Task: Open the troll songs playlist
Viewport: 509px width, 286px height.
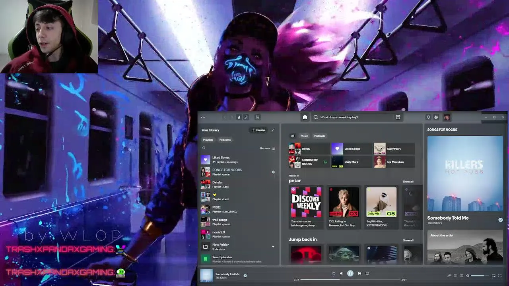Action: pos(238,222)
